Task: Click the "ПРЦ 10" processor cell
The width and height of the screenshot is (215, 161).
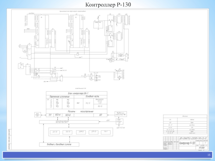Action: click(x=88, y=103)
